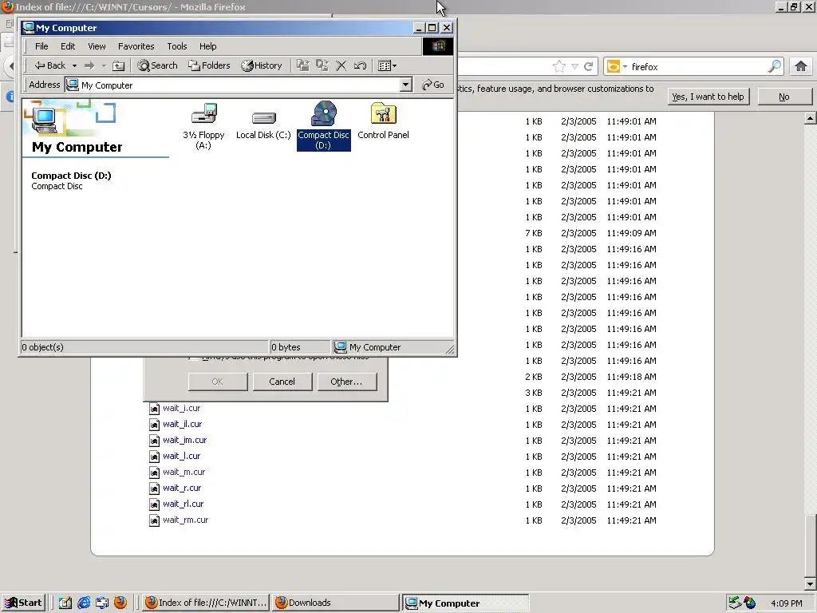Open the wait_r.cur file link
Image resolution: width=817 pixels, height=613 pixels.
[182, 488]
